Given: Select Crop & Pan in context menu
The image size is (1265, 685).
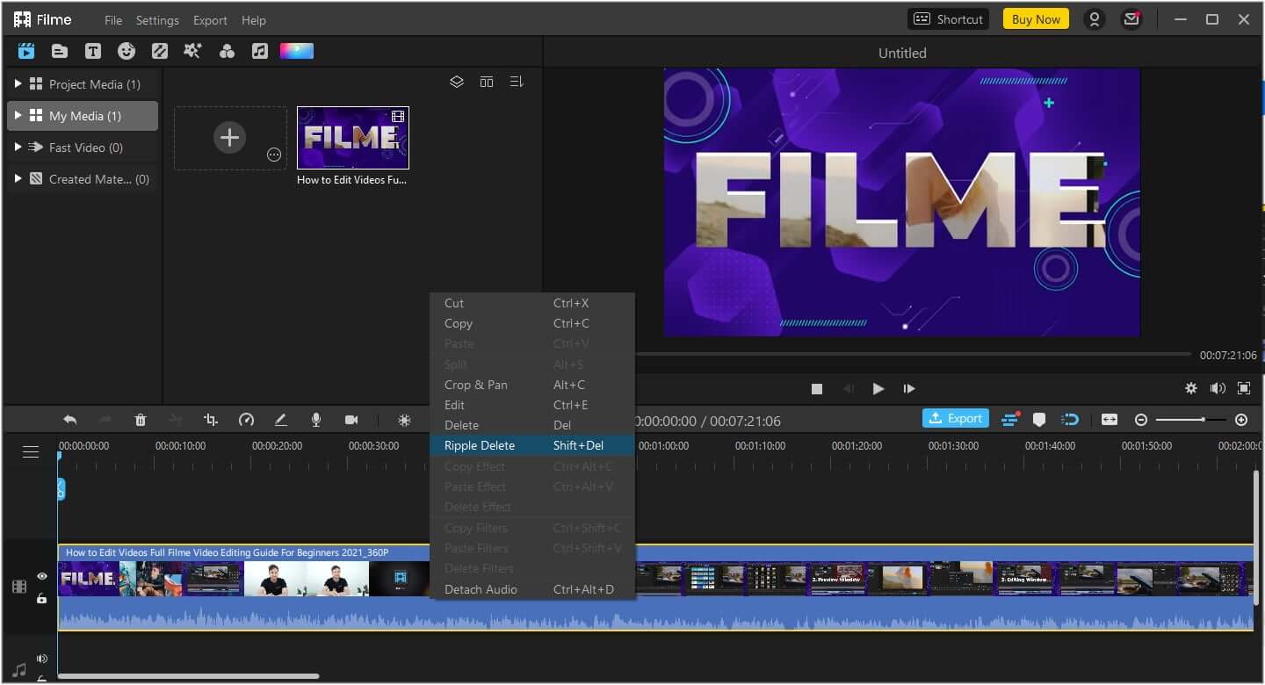Looking at the screenshot, I should 532,385.
